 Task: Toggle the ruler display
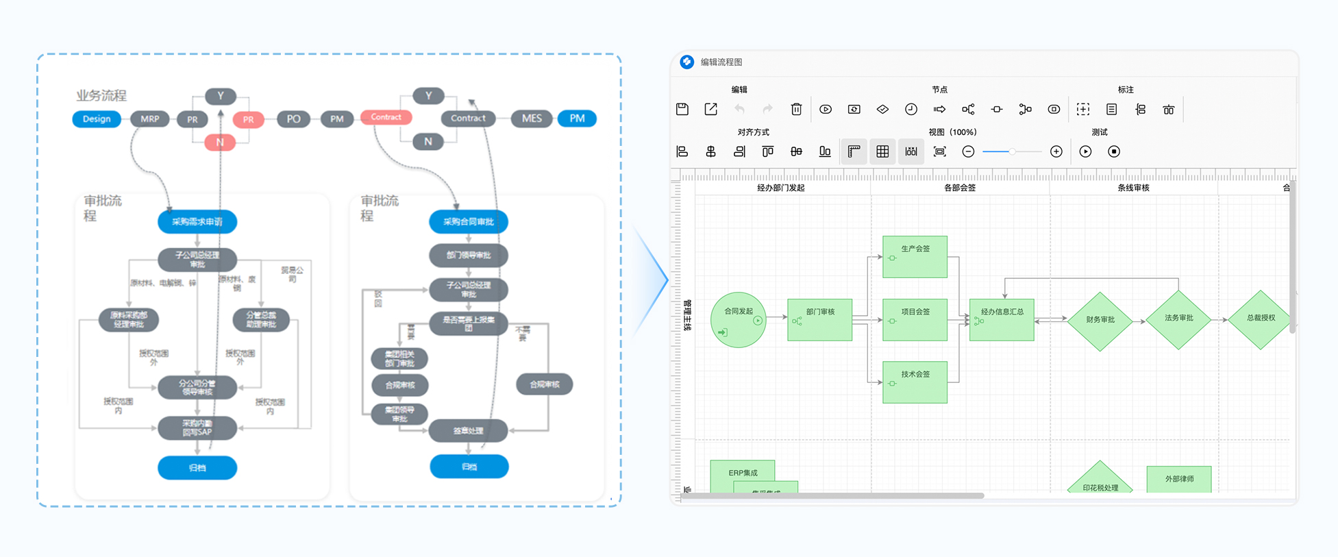854,151
